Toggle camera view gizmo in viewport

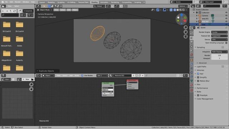coord(186,37)
